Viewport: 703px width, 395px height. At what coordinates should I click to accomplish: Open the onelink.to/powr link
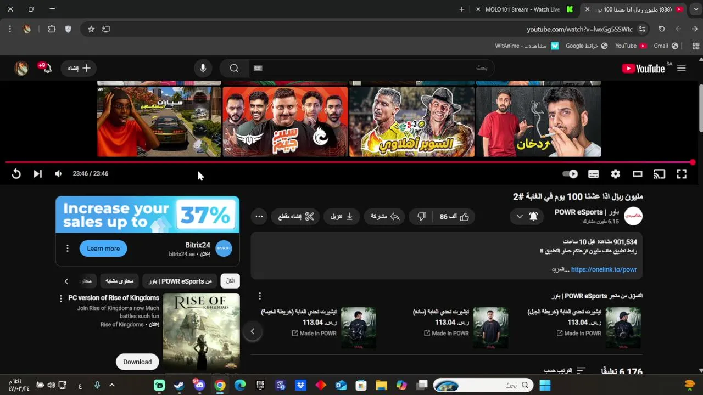pos(604,269)
